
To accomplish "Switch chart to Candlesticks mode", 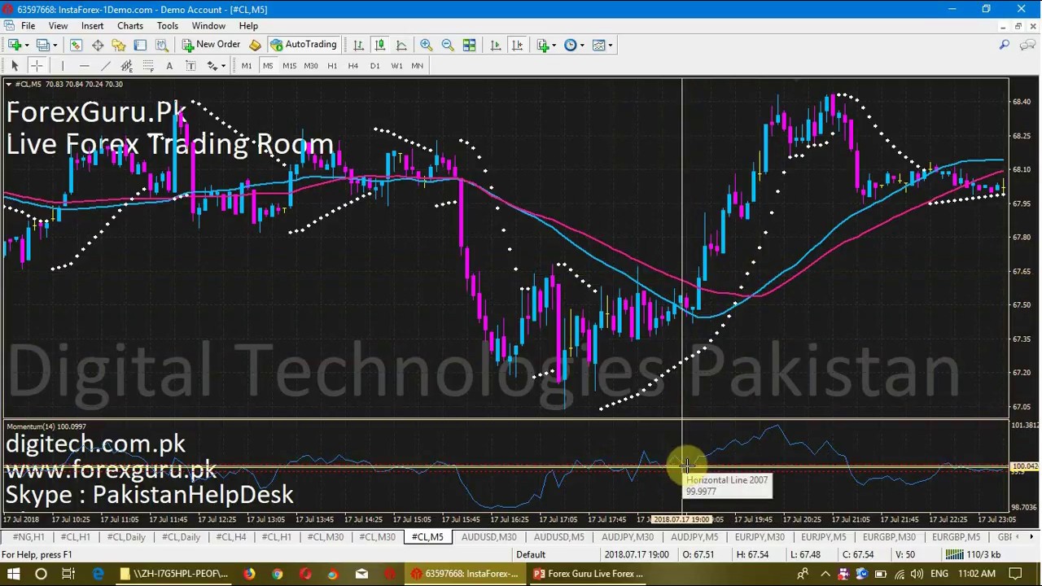I will 379,45.
